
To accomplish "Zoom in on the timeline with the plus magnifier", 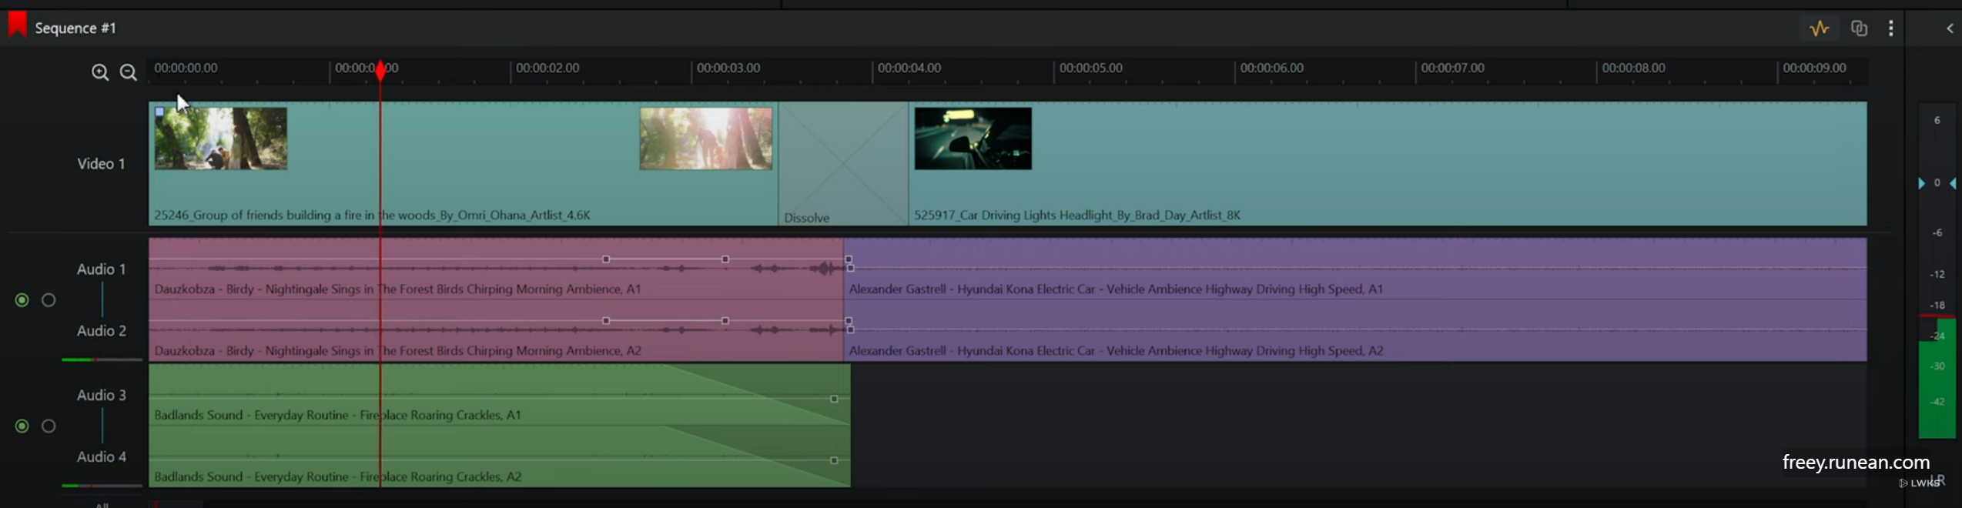I will point(100,72).
